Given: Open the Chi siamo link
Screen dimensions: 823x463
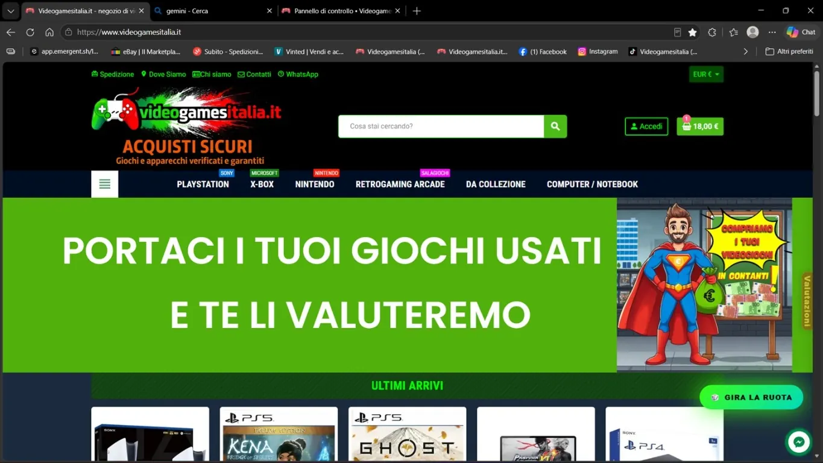Looking at the screenshot, I should [212, 74].
